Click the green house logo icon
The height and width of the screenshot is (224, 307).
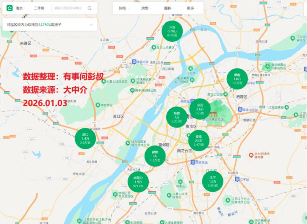(x=9, y=8)
